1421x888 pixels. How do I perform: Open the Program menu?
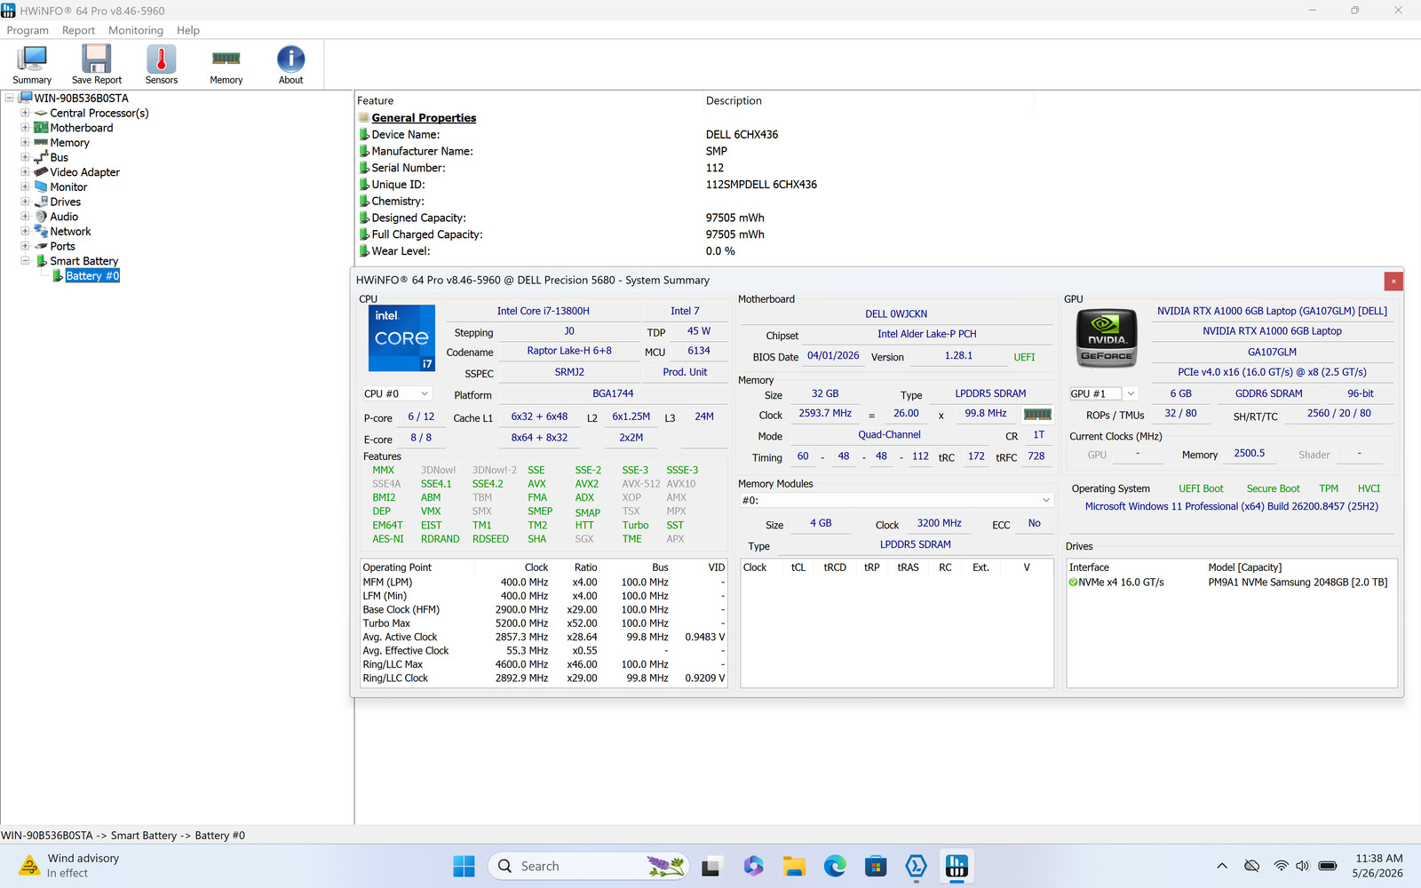28,30
